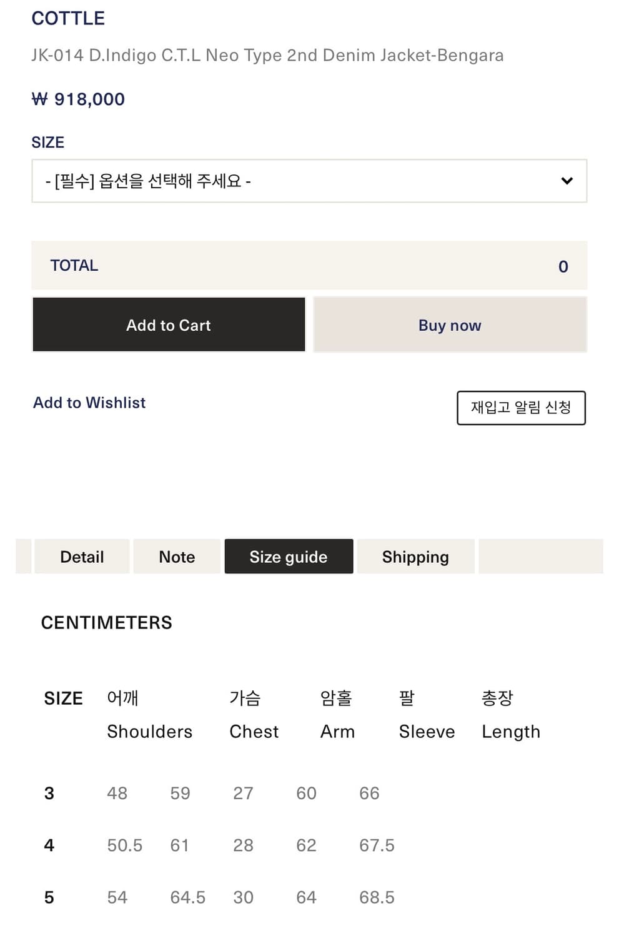Click the chevron arrow in the size selector
This screenshot has height=938, width=619.
coord(567,181)
